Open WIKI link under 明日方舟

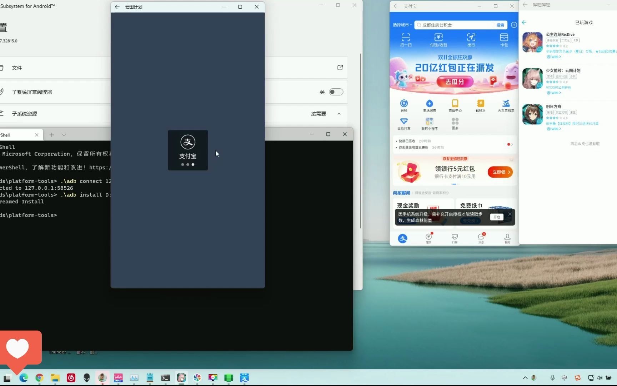554,129
